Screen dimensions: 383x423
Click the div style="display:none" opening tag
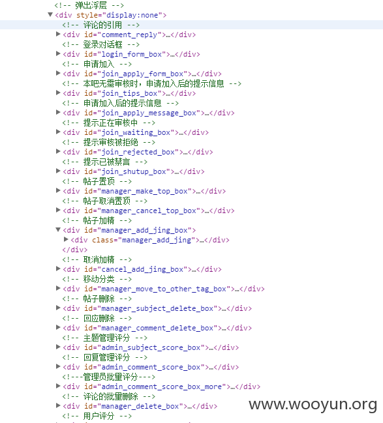[111, 15]
